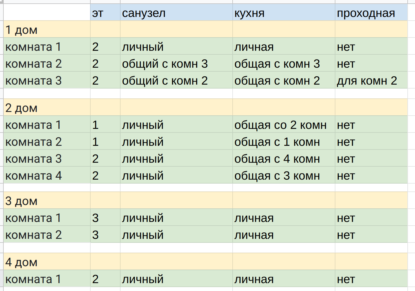Click 'личный' in 1 дом комната 1 row

(176, 46)
